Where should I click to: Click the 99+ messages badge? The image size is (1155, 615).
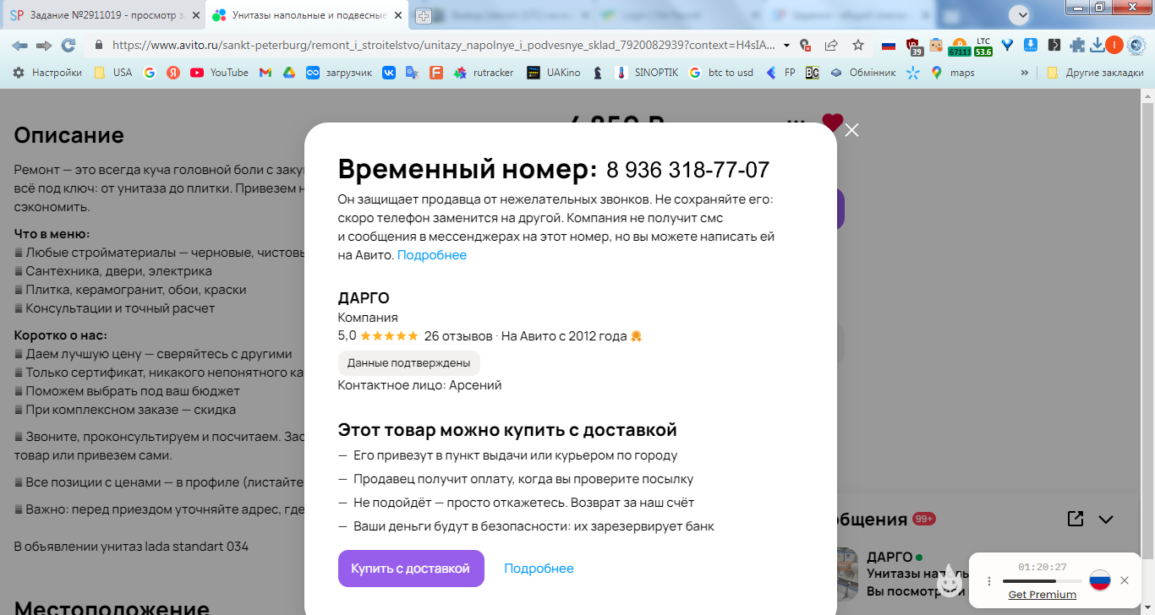tap(924, 519)
